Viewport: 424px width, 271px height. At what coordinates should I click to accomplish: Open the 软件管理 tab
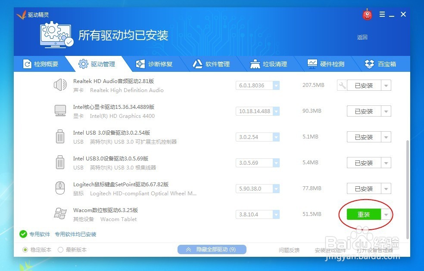[x=211, y=64]
